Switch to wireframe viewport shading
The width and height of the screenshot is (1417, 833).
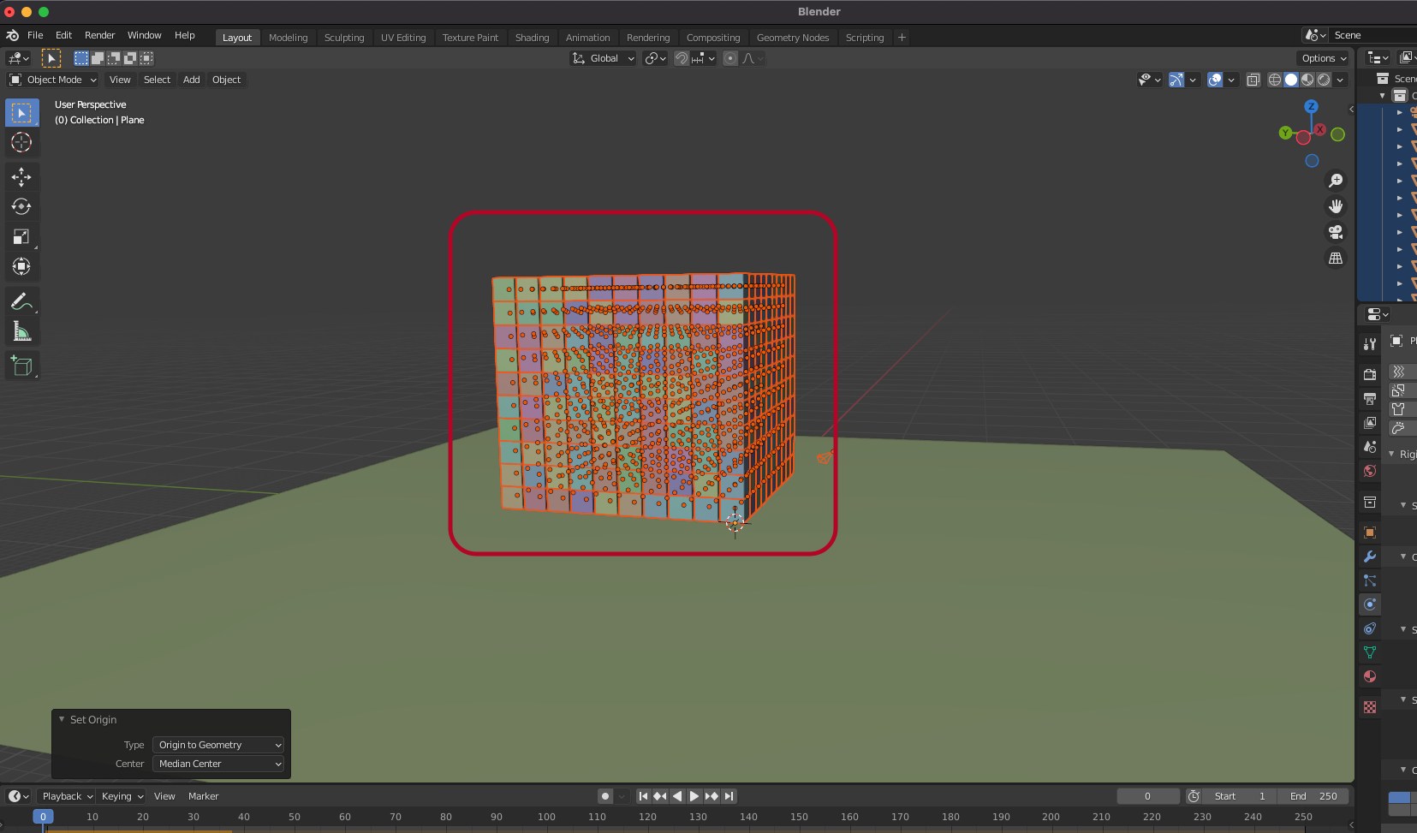point(1275,80)
